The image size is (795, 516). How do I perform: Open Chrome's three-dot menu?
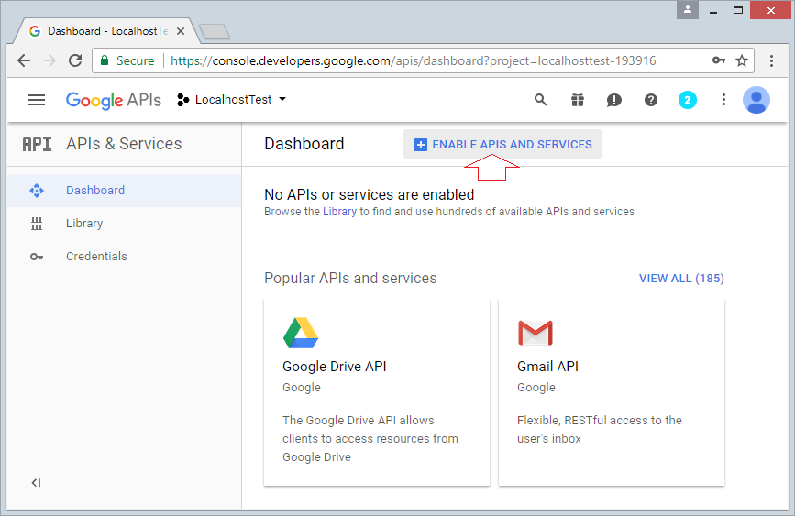point(772,60)
